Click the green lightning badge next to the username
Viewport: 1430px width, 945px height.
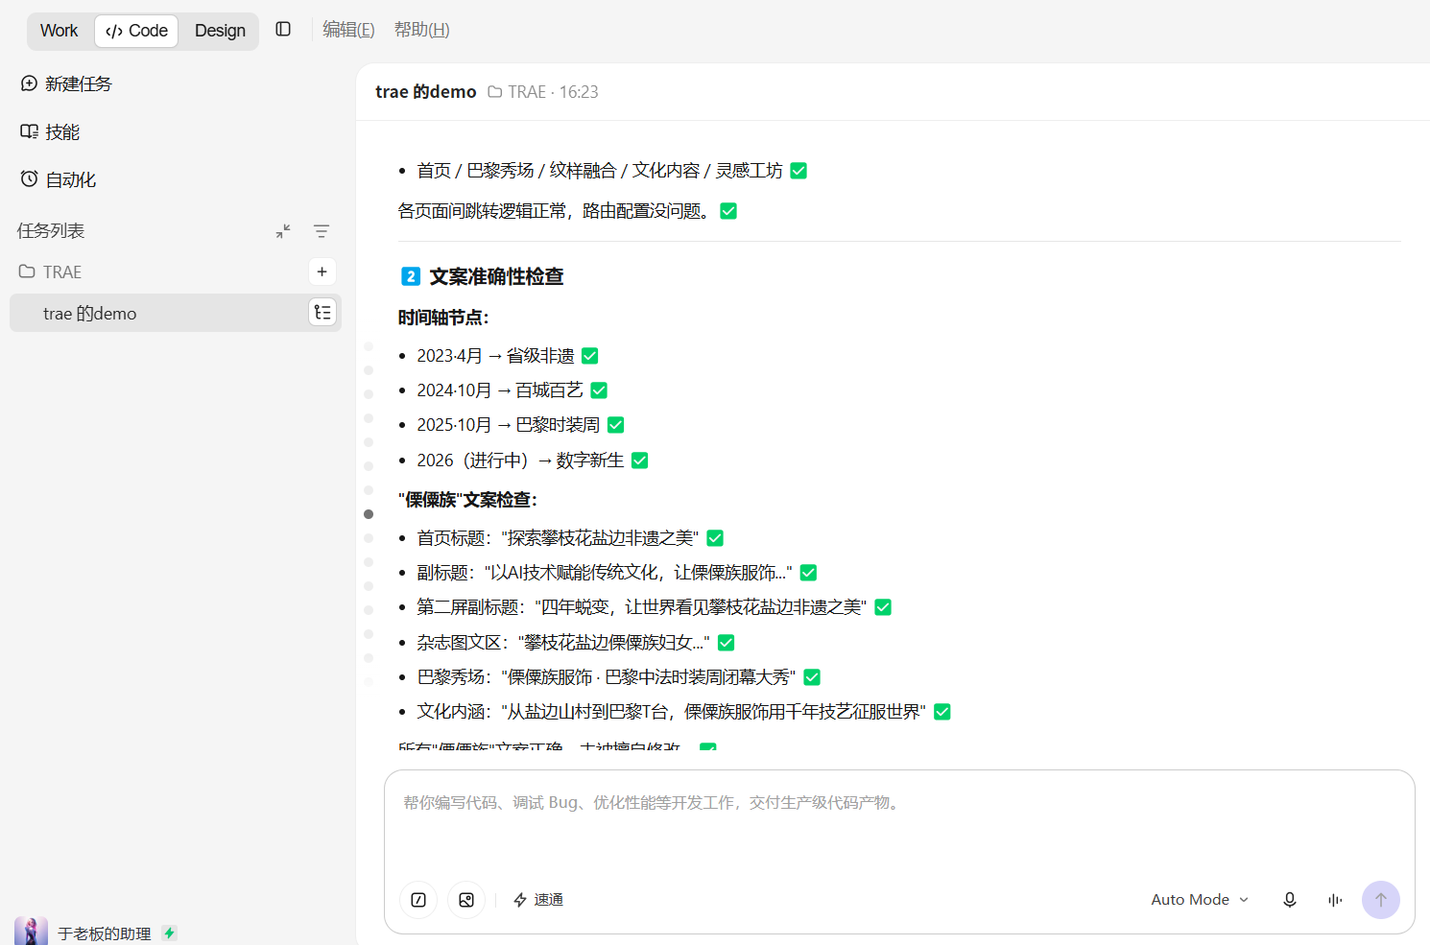[170, 933]
